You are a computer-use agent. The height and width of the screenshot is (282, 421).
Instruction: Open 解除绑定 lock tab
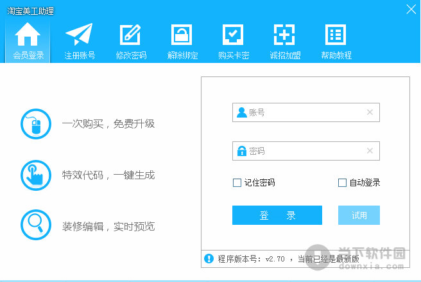(x=182, y=41)
